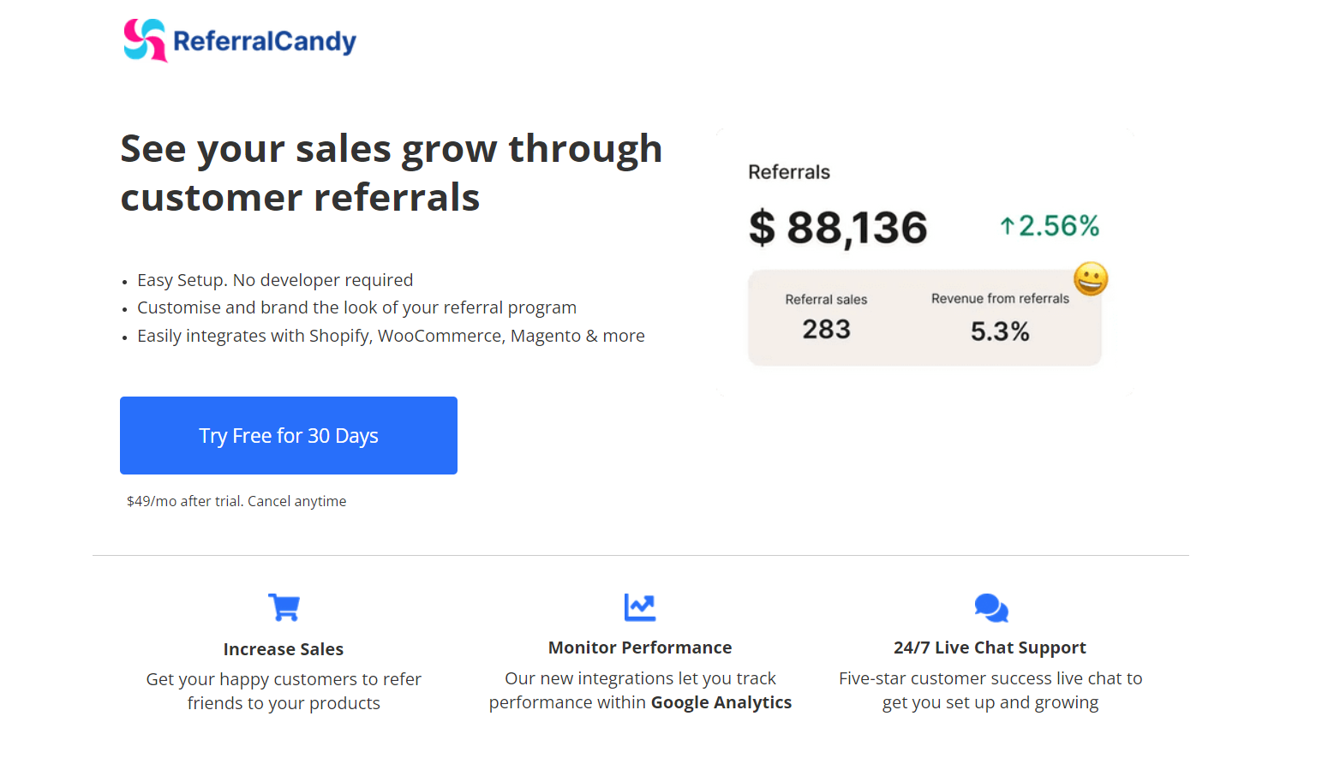Click the ReferralCandy pinwheel logo icon
The width and height of the screenshot is (1328, 758).
[145, 40]
